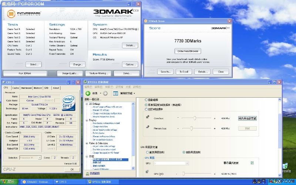Click the CPU-Z window title bar icon
This screenshot has height=185, width=296.
tap(4, 82)
